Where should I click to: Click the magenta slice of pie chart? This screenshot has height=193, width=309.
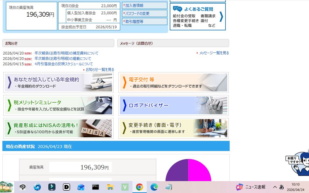199,171
